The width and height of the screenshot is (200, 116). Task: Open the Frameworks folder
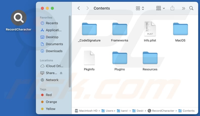pos(120,29)
